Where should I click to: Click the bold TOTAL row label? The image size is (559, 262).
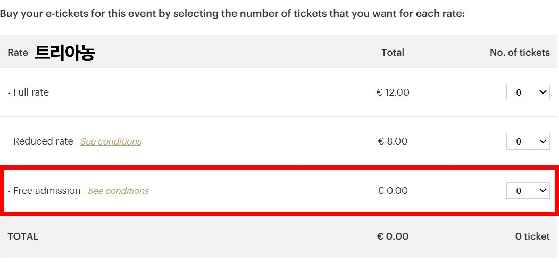(x=23, y=236)
